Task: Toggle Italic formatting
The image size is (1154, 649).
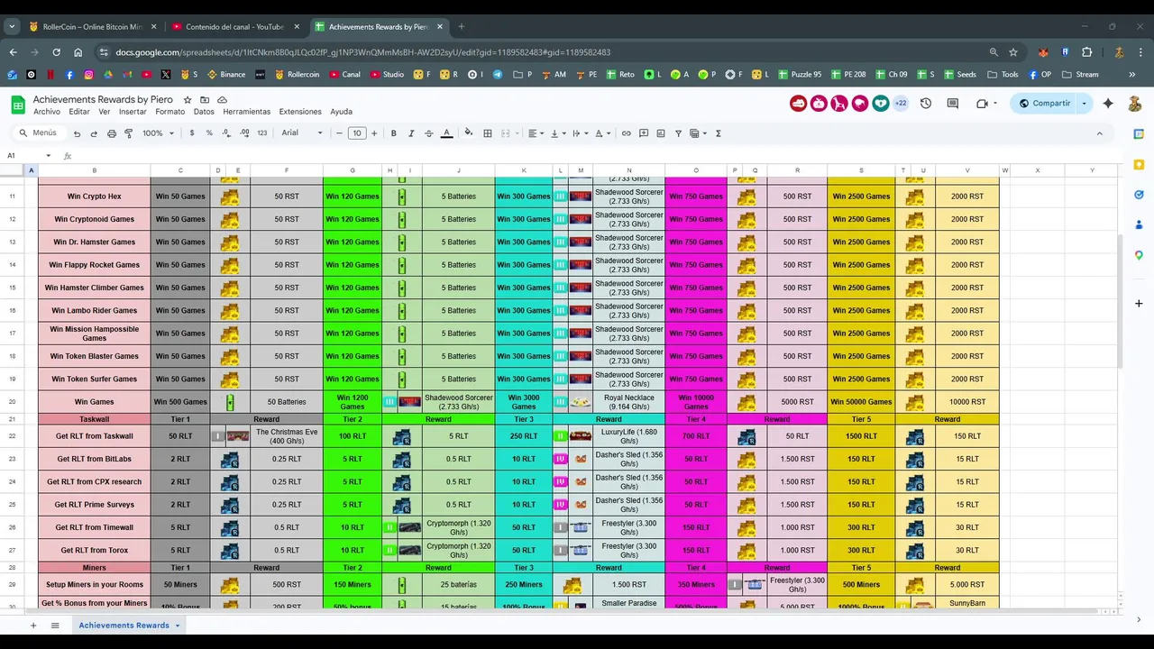Action: point(411,133)
